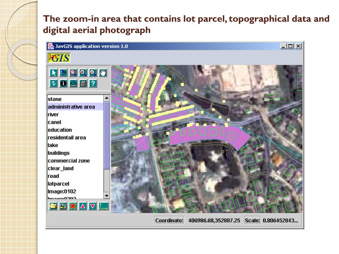Screen dimensions: 339x254
Task: Click the Coordinate label in status bar
Action: (169, 220)
